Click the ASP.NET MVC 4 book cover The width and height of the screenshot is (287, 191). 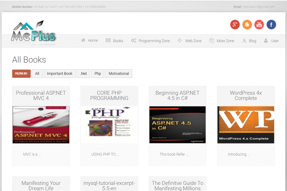point(41,125)
